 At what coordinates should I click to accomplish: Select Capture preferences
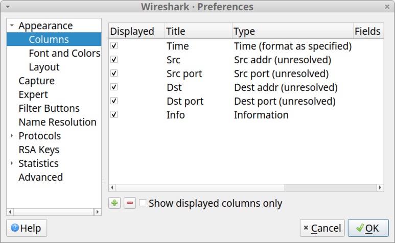pyautogui.click(x=36, y=81)
